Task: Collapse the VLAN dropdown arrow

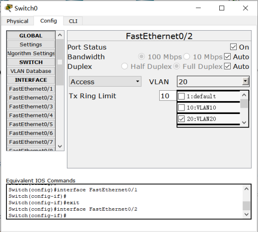Action: (x=245, y=81)
